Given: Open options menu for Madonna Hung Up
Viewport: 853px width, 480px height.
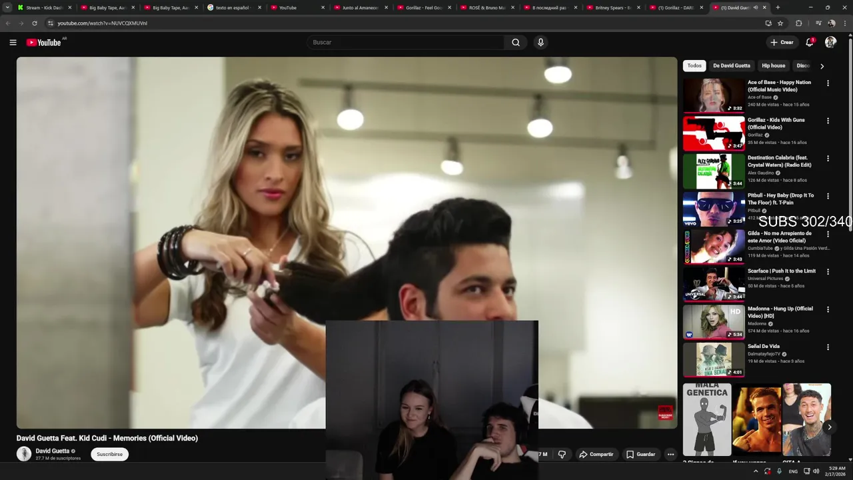Looking at the screenshot, I should (828, 309).
